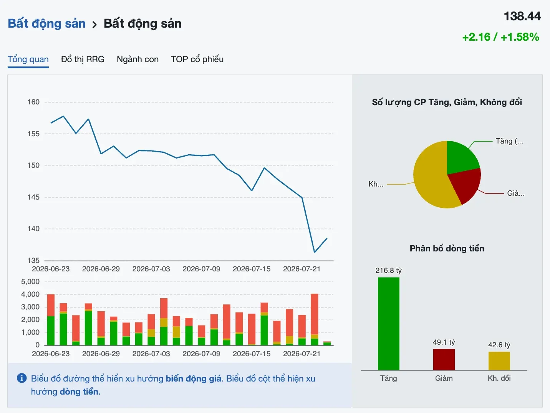Click the 2026-07-03 label under volume chart
The image size is (550, 413).
coord(151,354)
